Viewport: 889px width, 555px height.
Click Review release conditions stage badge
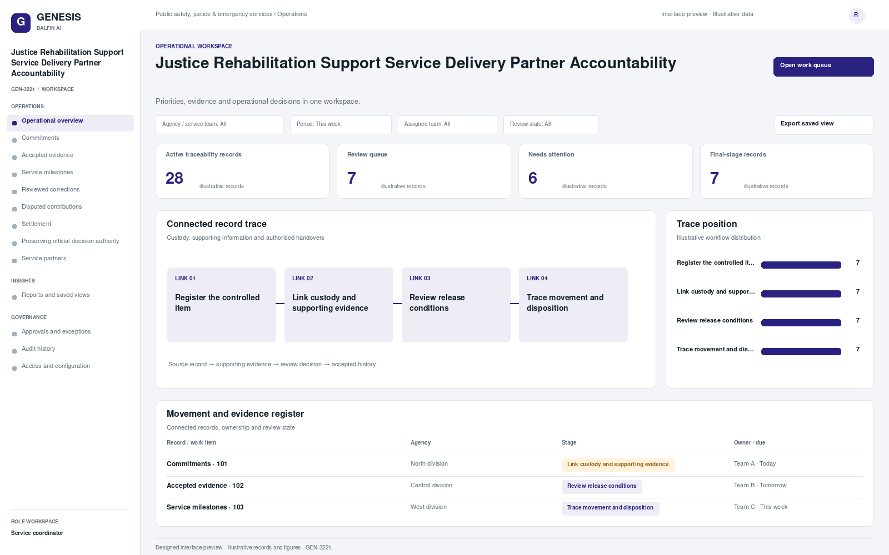click(602, 487)
